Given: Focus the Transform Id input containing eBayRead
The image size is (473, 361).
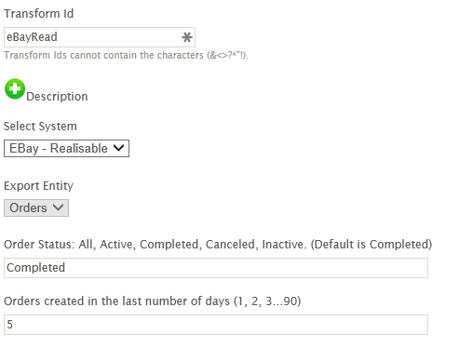Looking at the screenshot, I should tap(100, 37).
